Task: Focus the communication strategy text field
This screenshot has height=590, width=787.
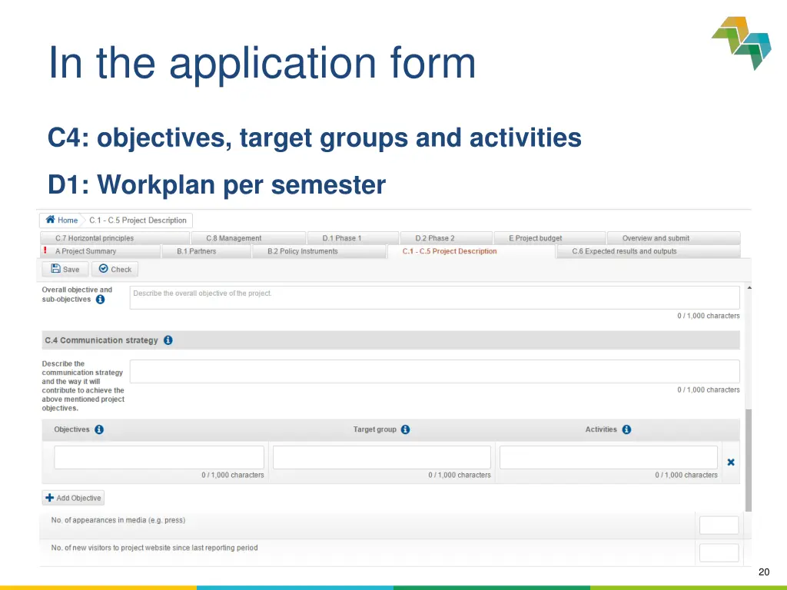Action: [x=435, y=371]
